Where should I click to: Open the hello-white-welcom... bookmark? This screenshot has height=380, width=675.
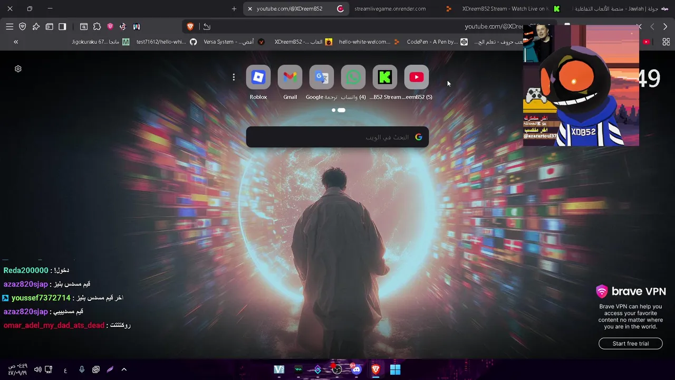coord(369,42)
